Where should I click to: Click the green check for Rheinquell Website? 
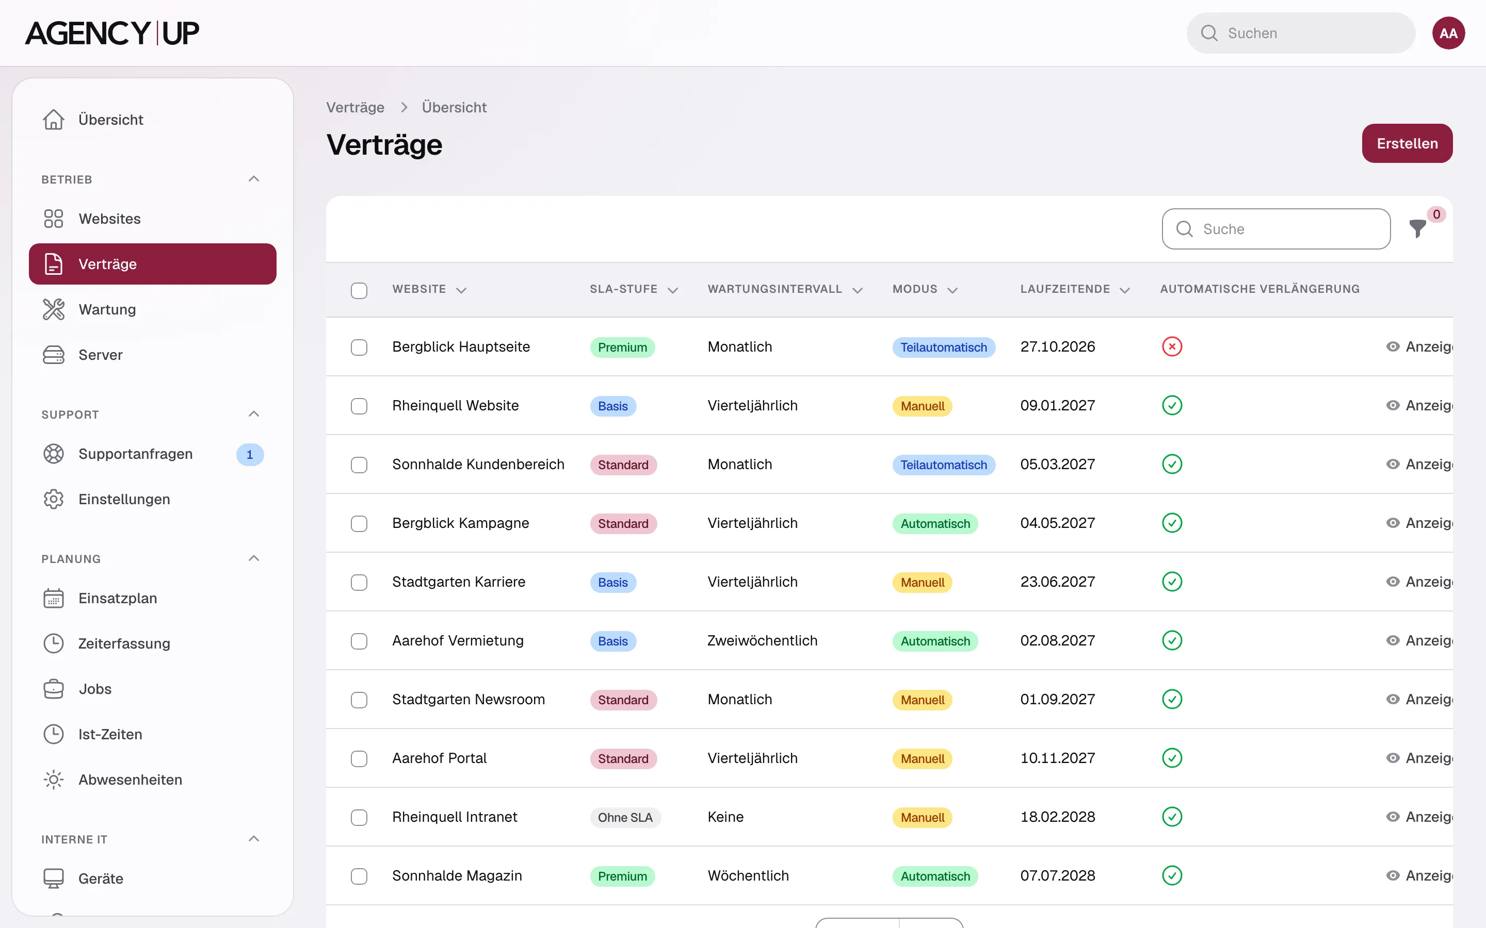1172,406
